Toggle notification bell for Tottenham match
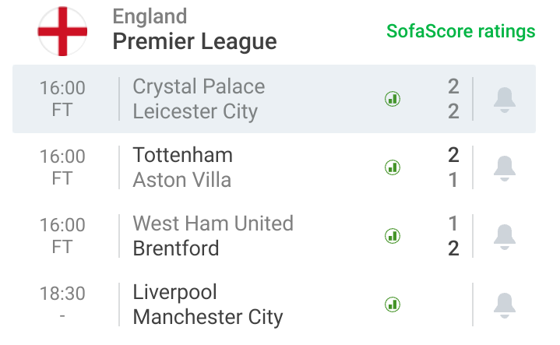The height and width of the screenshot is (345, 560). pyautogui.click(x=504, y=168)
